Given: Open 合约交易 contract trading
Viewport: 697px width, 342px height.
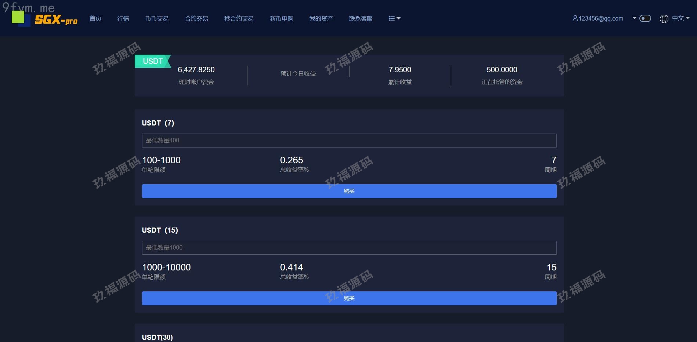Looking at the screenshot, I should 196,18.
